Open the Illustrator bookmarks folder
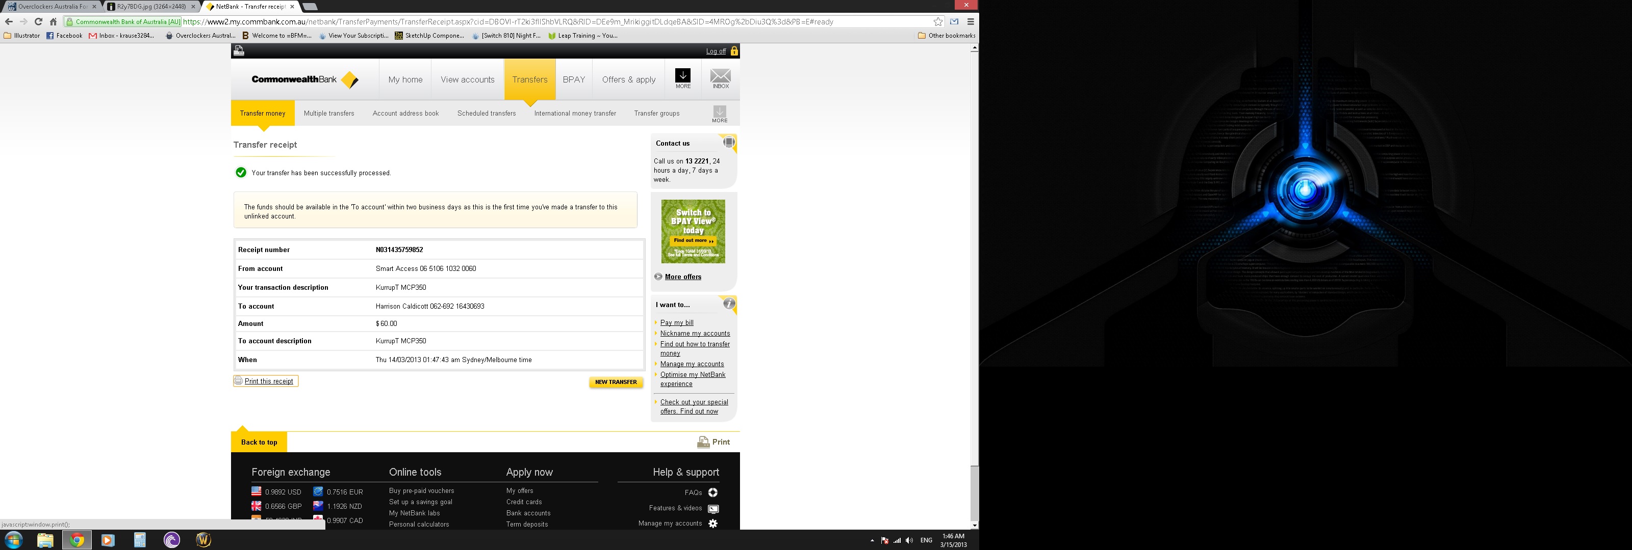This screenshot has width=1632, height=550. (22, 36)
